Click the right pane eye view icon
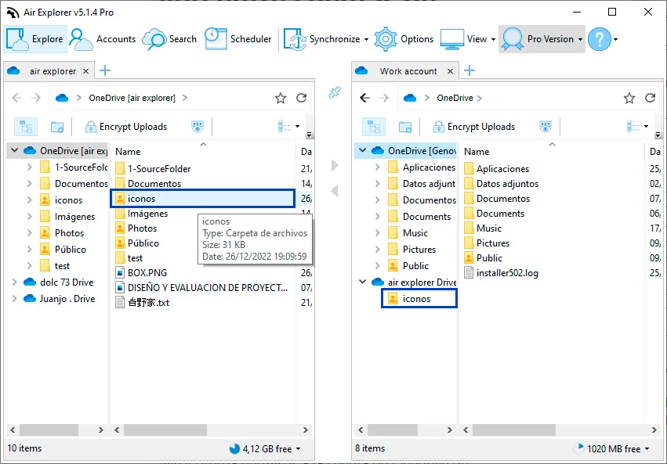The image size is (667, 464). [x=546, y=127]
